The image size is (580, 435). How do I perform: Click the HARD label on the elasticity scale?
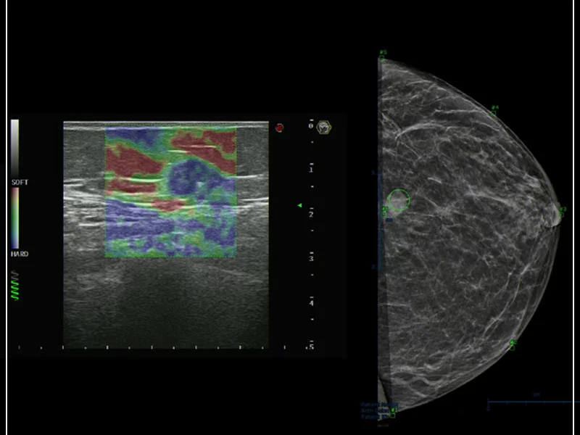18,253
